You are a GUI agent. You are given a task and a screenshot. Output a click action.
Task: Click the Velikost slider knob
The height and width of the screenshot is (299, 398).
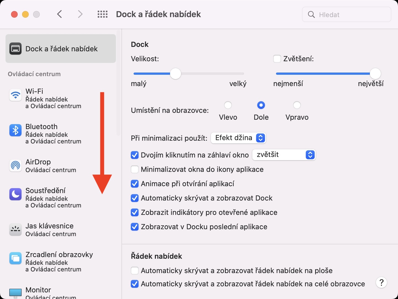coord(175,74)
